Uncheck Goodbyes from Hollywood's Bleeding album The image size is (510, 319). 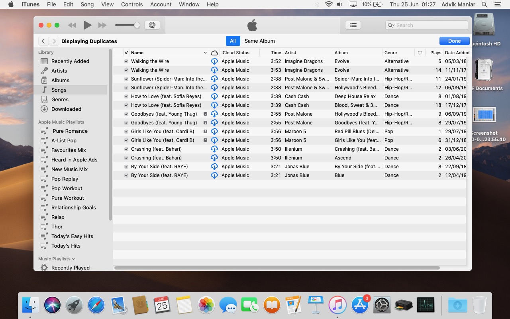pos(126,114)
